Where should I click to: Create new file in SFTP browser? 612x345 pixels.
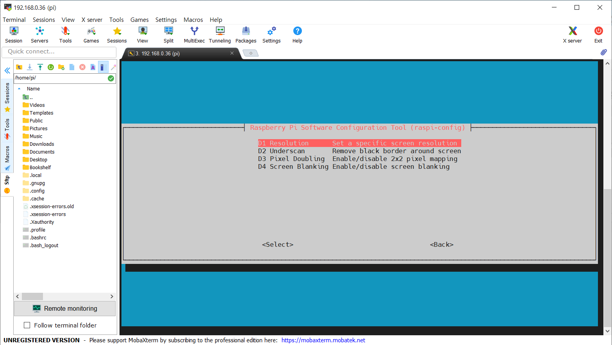(72, 67)
